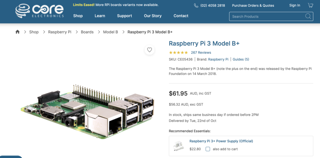Click Sign In link
320x158 pixels.
point(294,5)
